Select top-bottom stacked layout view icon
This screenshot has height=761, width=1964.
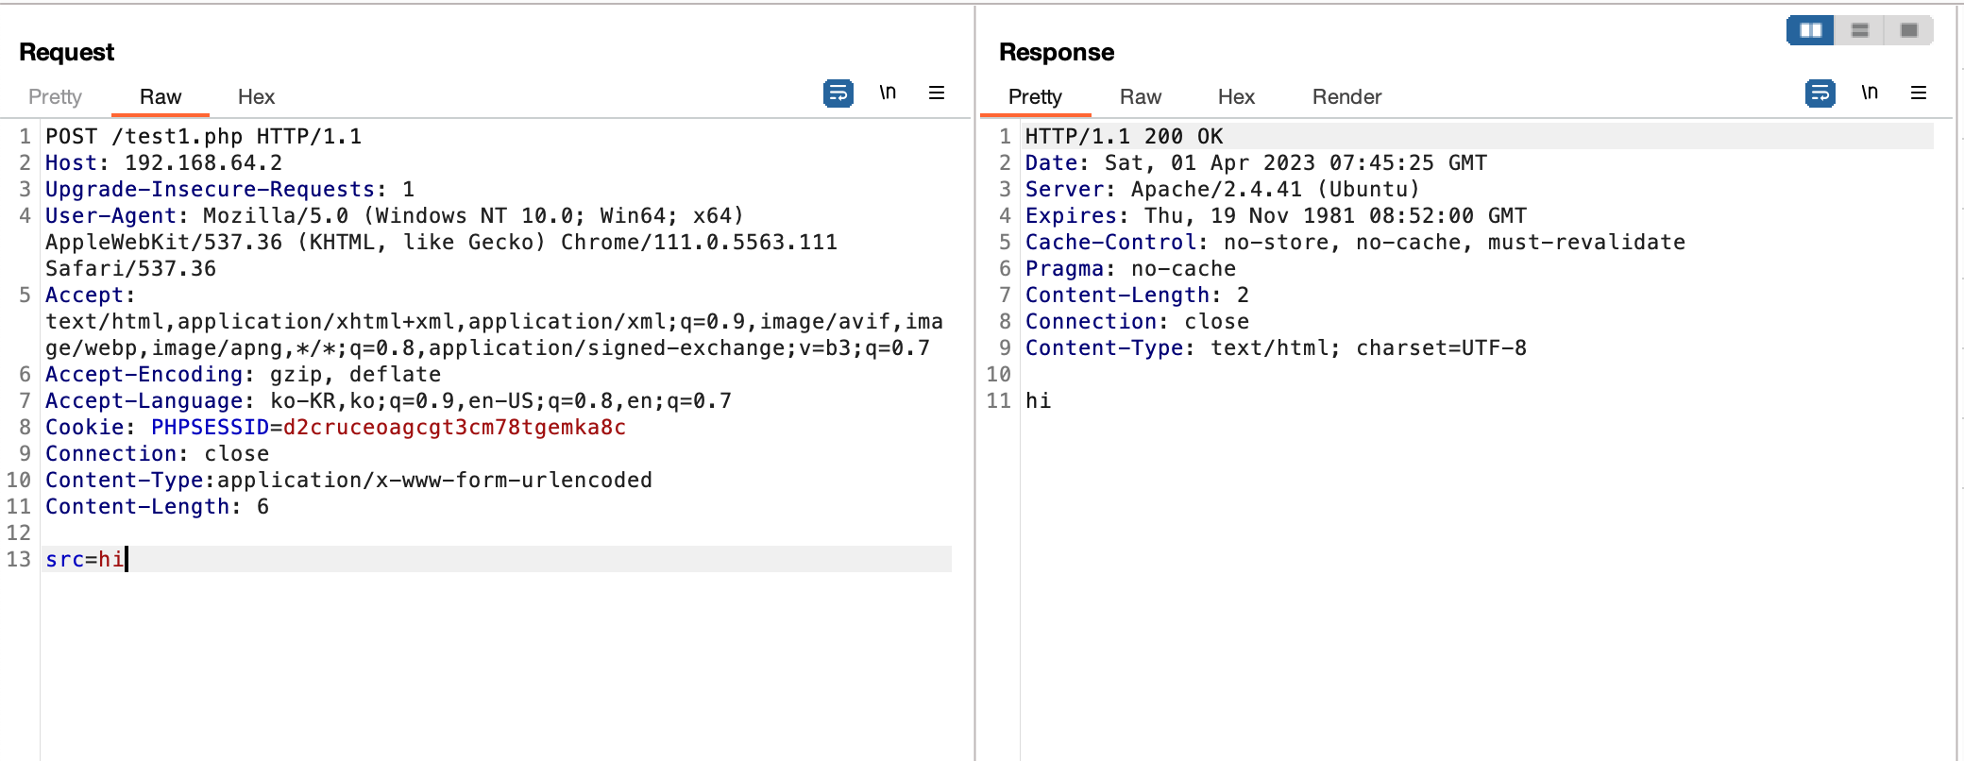click(x=1860, y=30)
